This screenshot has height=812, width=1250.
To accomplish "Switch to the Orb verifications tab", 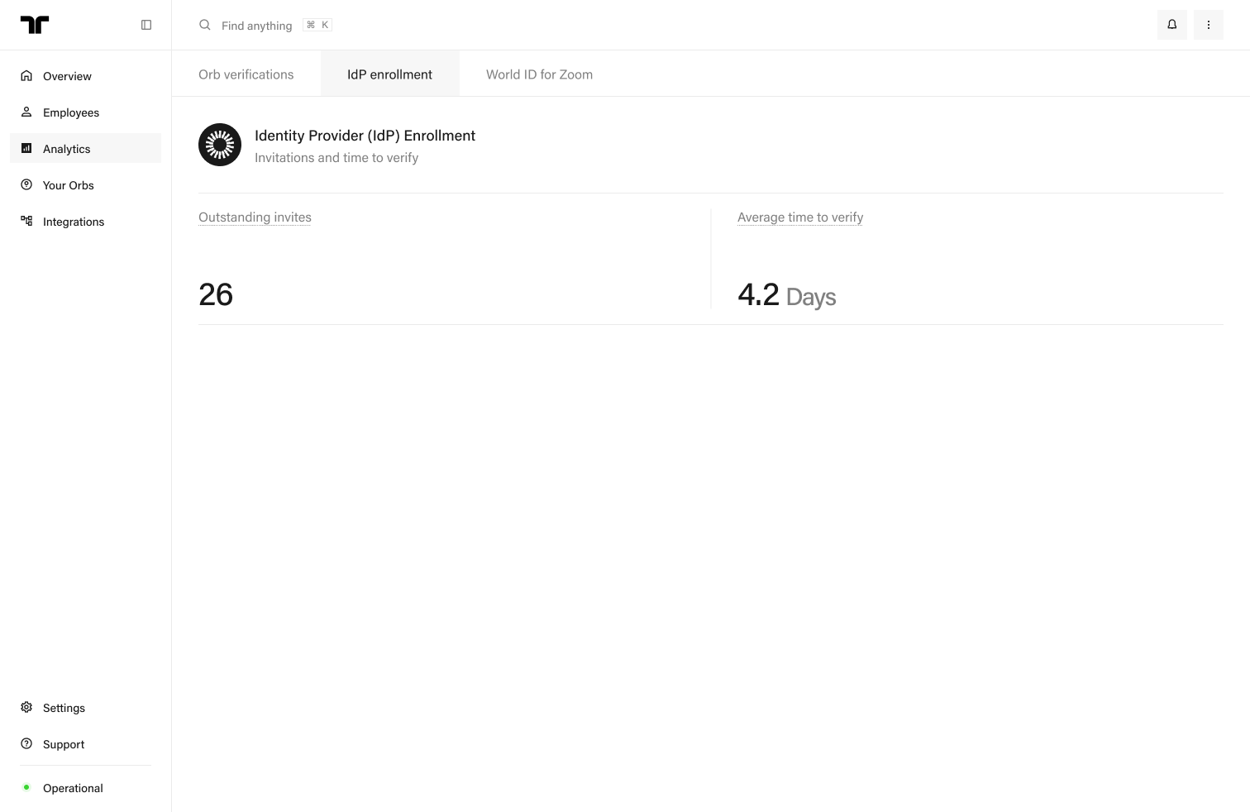I will 246,74.
